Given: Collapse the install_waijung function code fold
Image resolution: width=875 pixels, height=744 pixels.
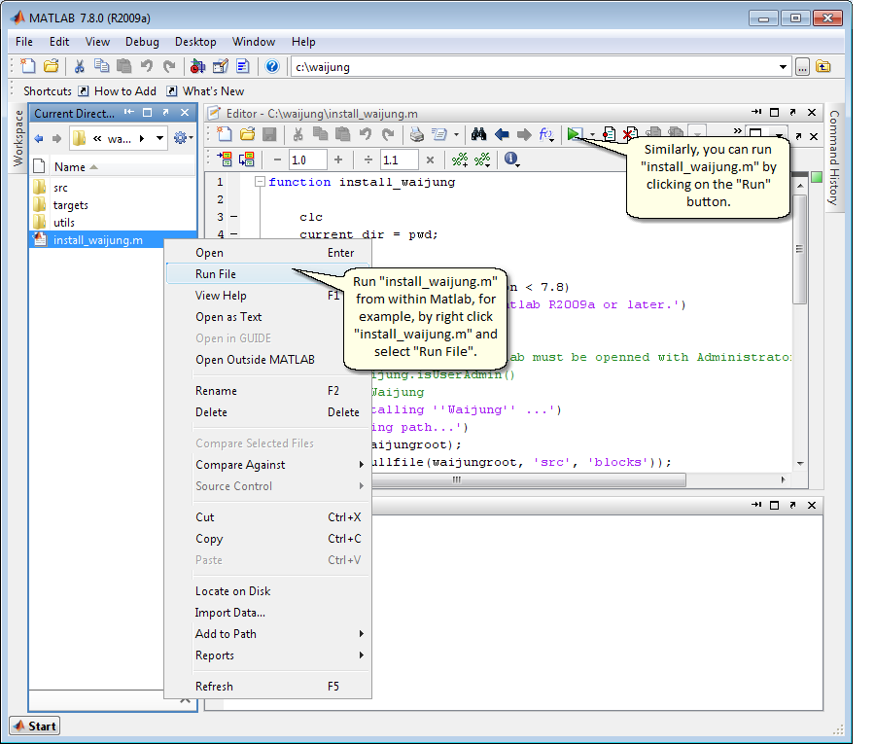Looking at the screenshot, I should pos(260,182).
